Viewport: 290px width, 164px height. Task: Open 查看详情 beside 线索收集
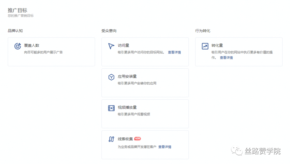tap(165, 147)
